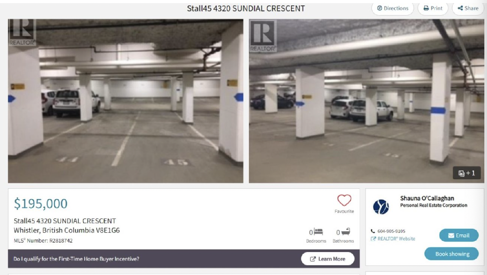
Task: Click the heart Favourite icon
Action: point(344,201)
